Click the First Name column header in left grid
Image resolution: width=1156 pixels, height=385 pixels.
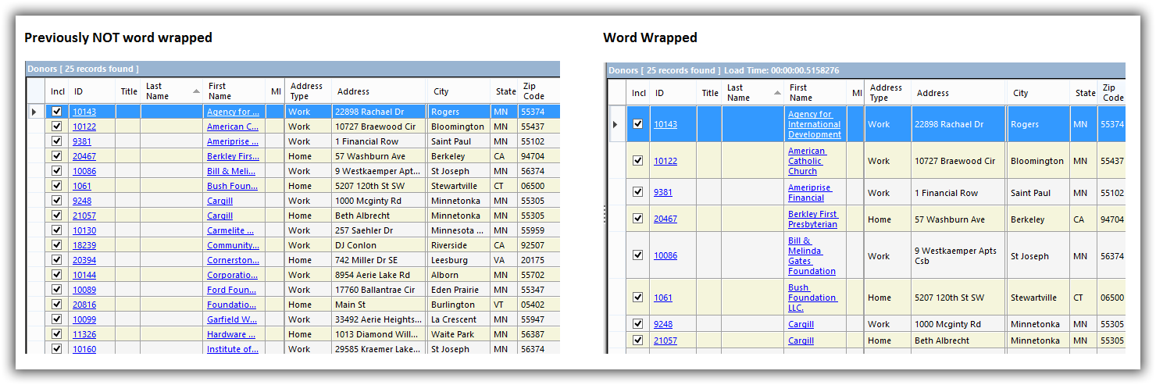(219, 91)
